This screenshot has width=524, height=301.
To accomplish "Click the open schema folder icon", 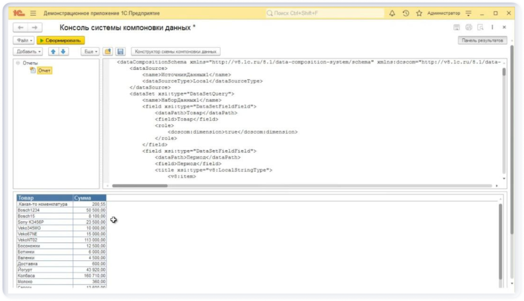I will [108, 52].
